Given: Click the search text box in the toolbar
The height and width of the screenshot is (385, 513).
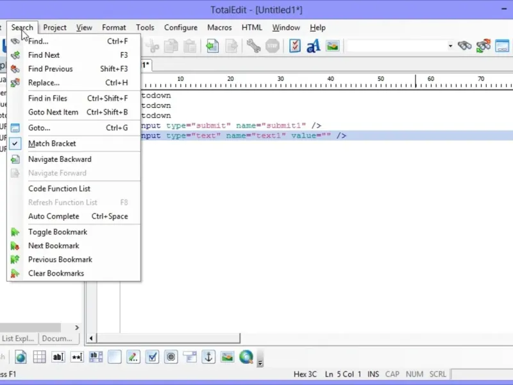Looking at the screenshot, I should (x=396, y=46).
